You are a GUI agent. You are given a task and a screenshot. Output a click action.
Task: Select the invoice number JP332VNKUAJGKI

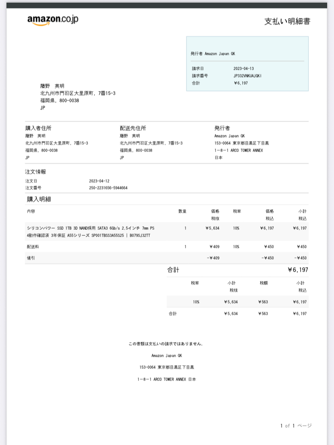point(247,76)
